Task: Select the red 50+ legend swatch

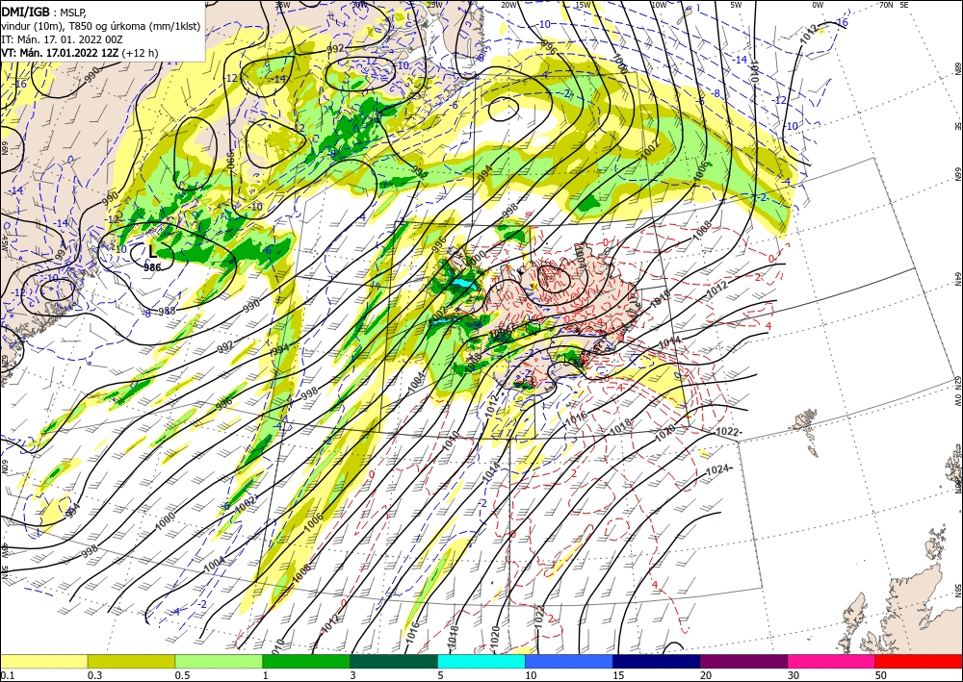Action: tap(919, 661)
